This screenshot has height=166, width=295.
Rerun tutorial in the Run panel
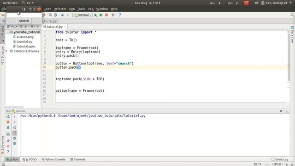8,117
